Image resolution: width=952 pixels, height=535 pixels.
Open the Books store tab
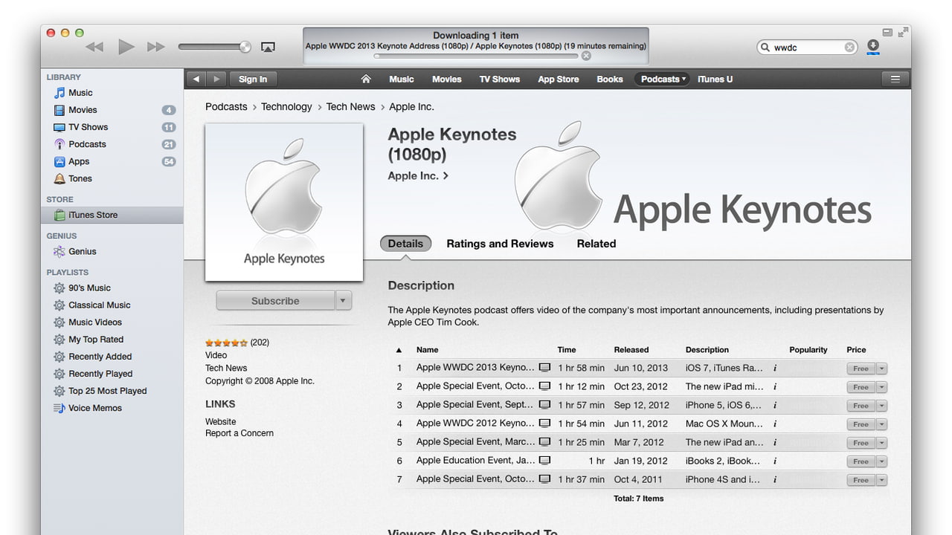pyautogui.click(x=610, y=79)
